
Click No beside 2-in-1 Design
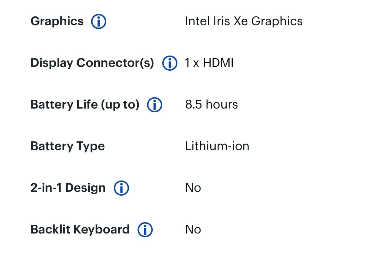click(193, 188)
